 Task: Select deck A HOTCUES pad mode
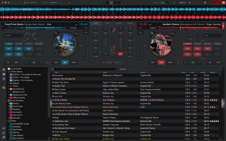19,44
